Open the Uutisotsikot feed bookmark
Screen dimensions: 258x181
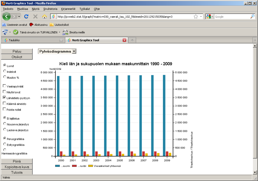click(59, 25)
